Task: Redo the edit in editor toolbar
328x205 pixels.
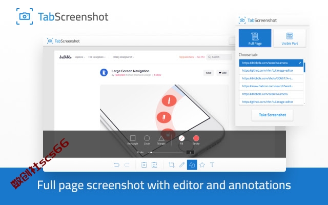Action: [127, 165]
